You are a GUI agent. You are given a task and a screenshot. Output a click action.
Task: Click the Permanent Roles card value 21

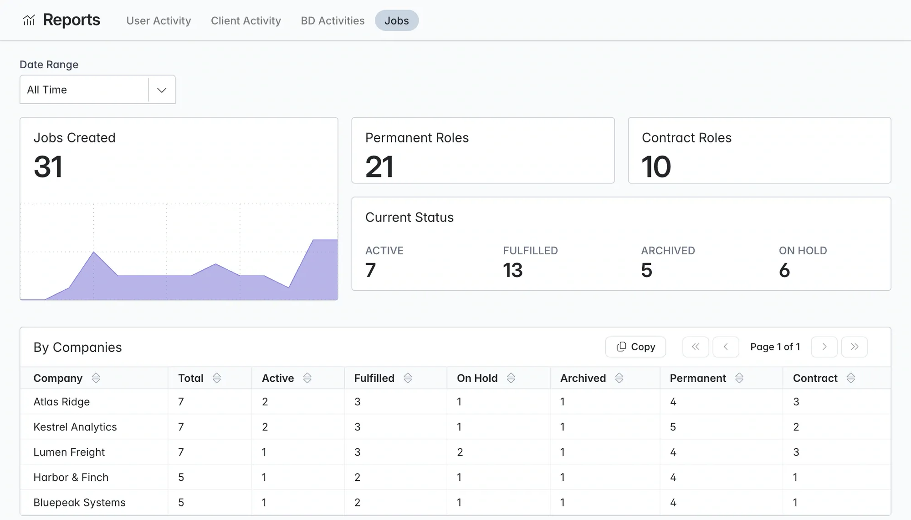379,167
